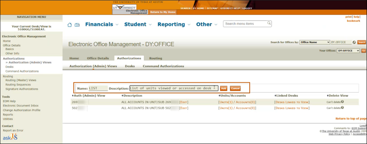Click Return to My Home
The height and width of the screenshot is (144, 367).
point(163,12)
